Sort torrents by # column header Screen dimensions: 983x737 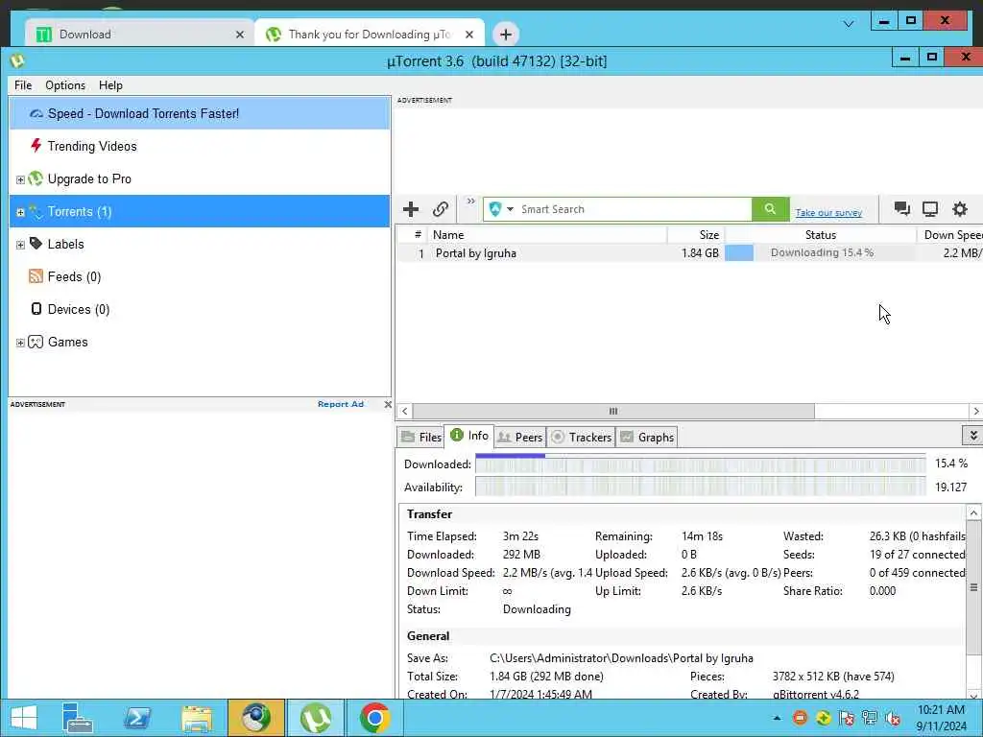(x=412, y=234)
